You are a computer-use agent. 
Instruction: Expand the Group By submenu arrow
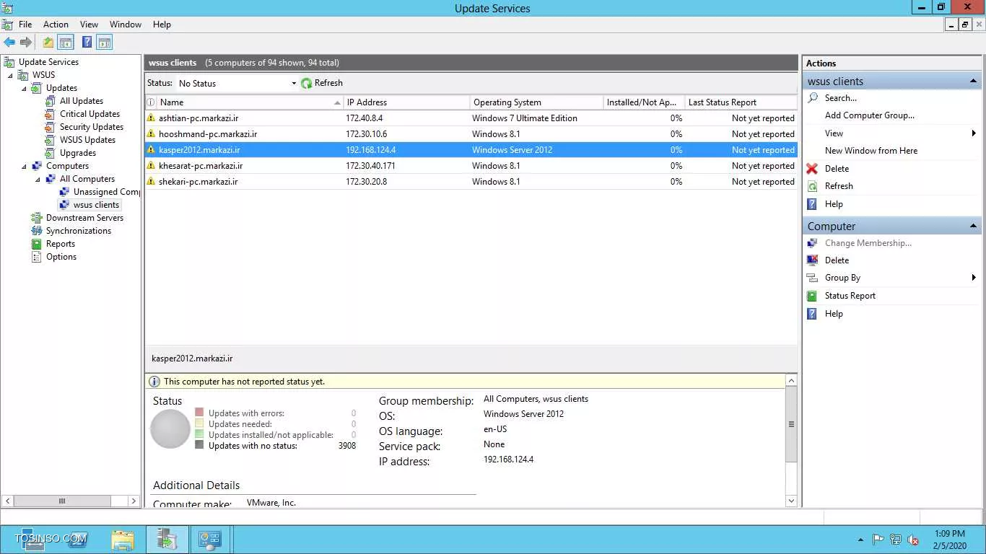click(x=974, y=278)
